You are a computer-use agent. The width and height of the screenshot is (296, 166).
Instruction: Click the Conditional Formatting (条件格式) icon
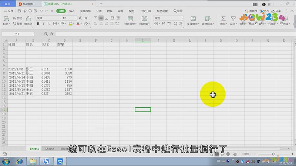(193, 18)
